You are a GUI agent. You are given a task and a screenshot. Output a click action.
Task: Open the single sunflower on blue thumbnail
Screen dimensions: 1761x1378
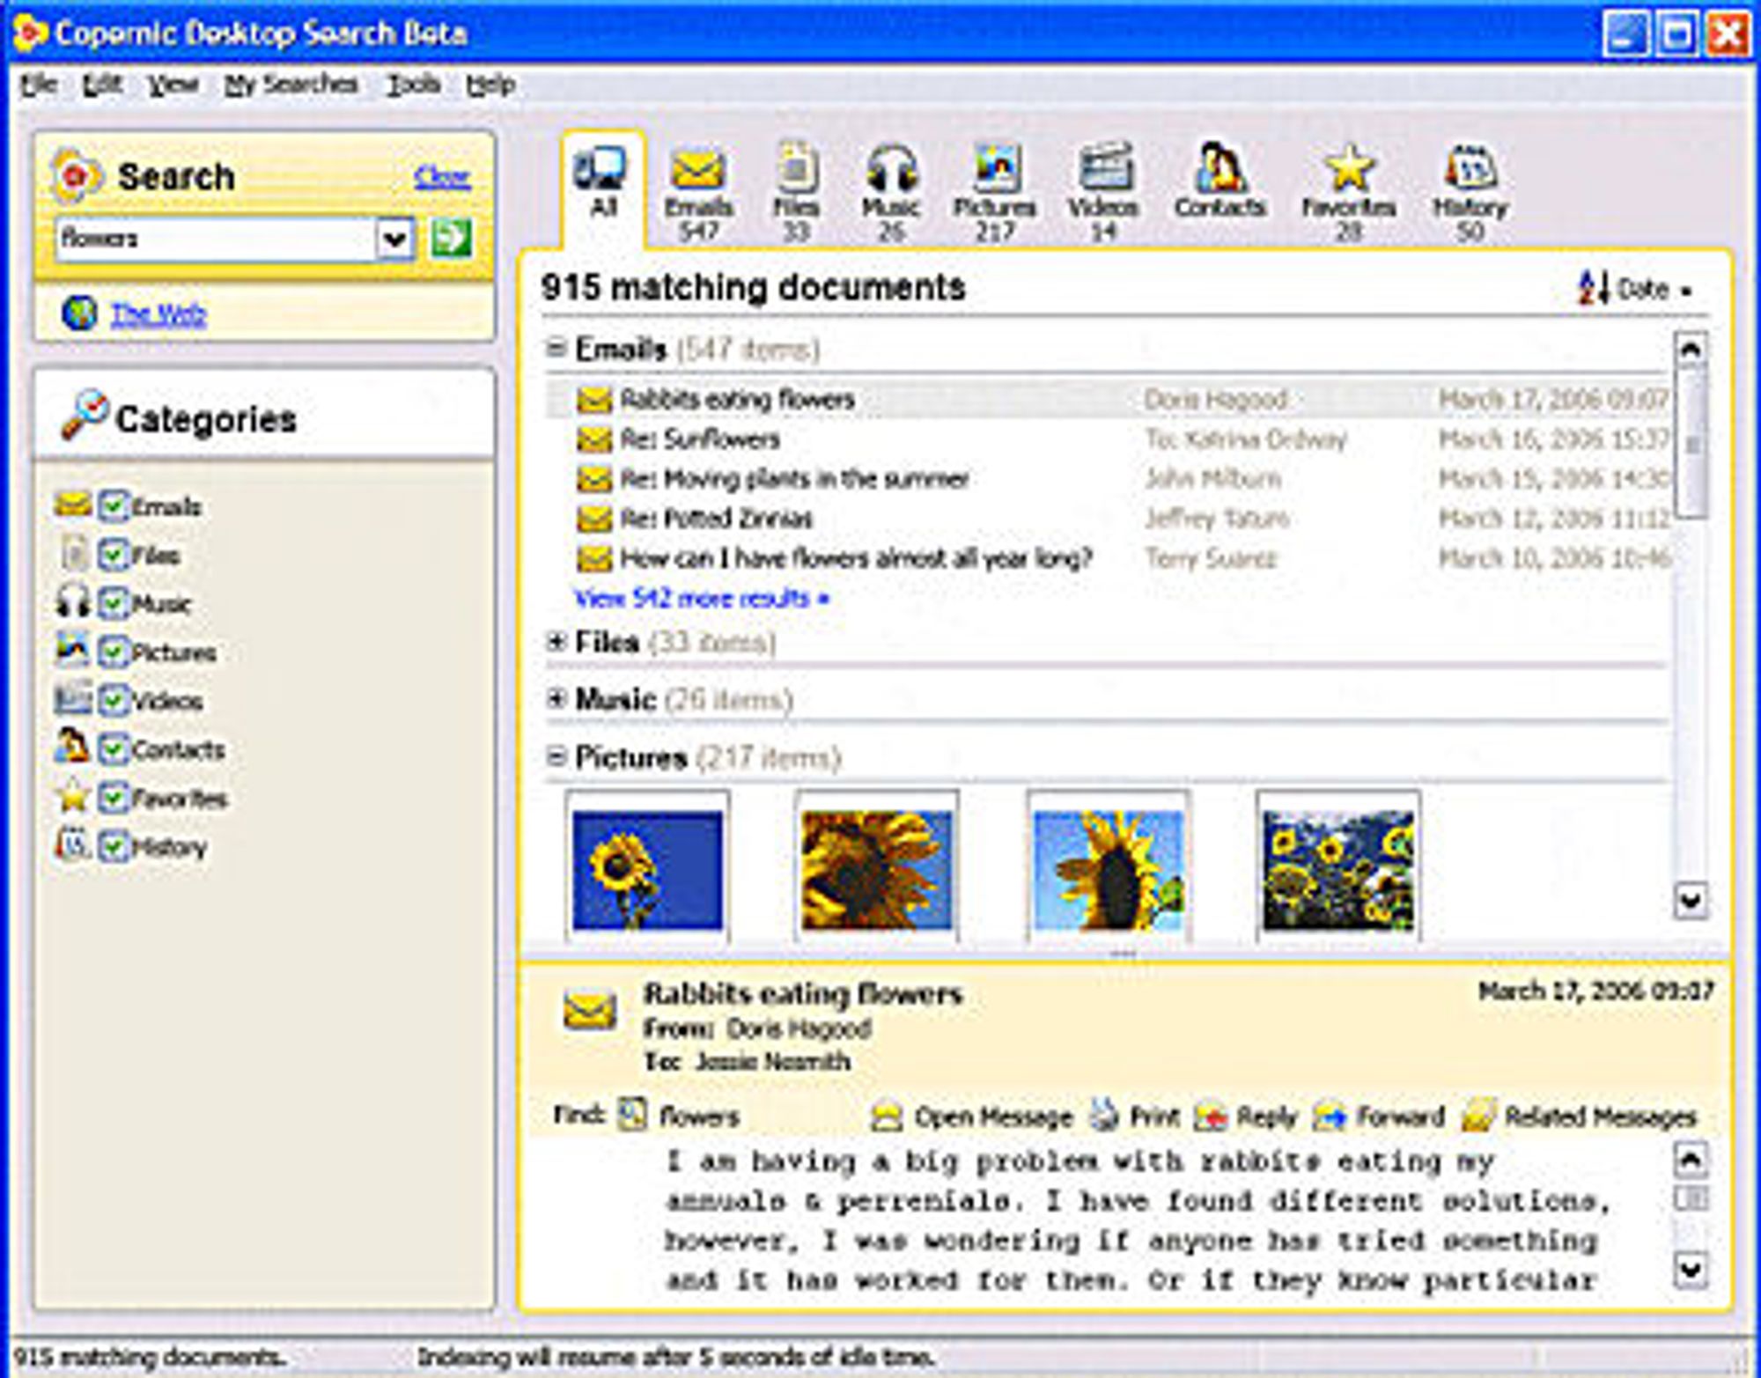click(x=647, y=868)
